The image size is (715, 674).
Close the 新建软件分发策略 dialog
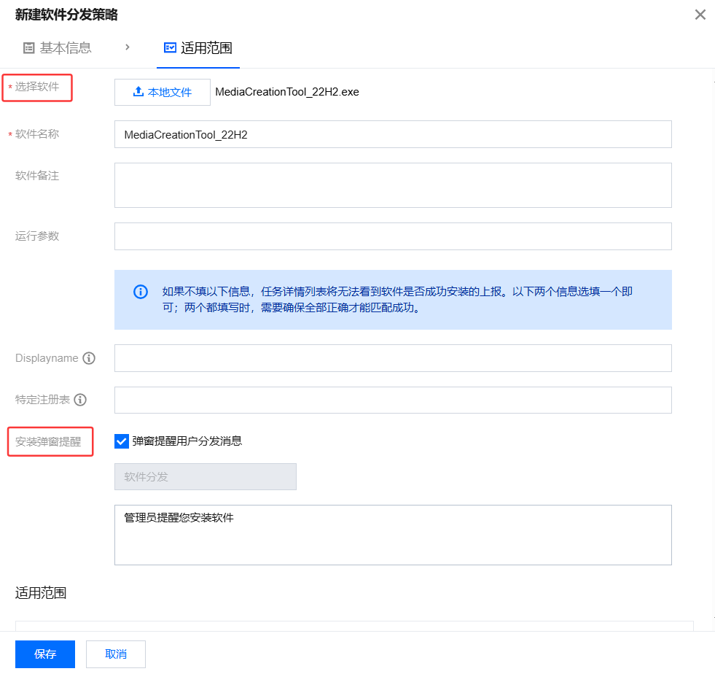pos(700,15)
